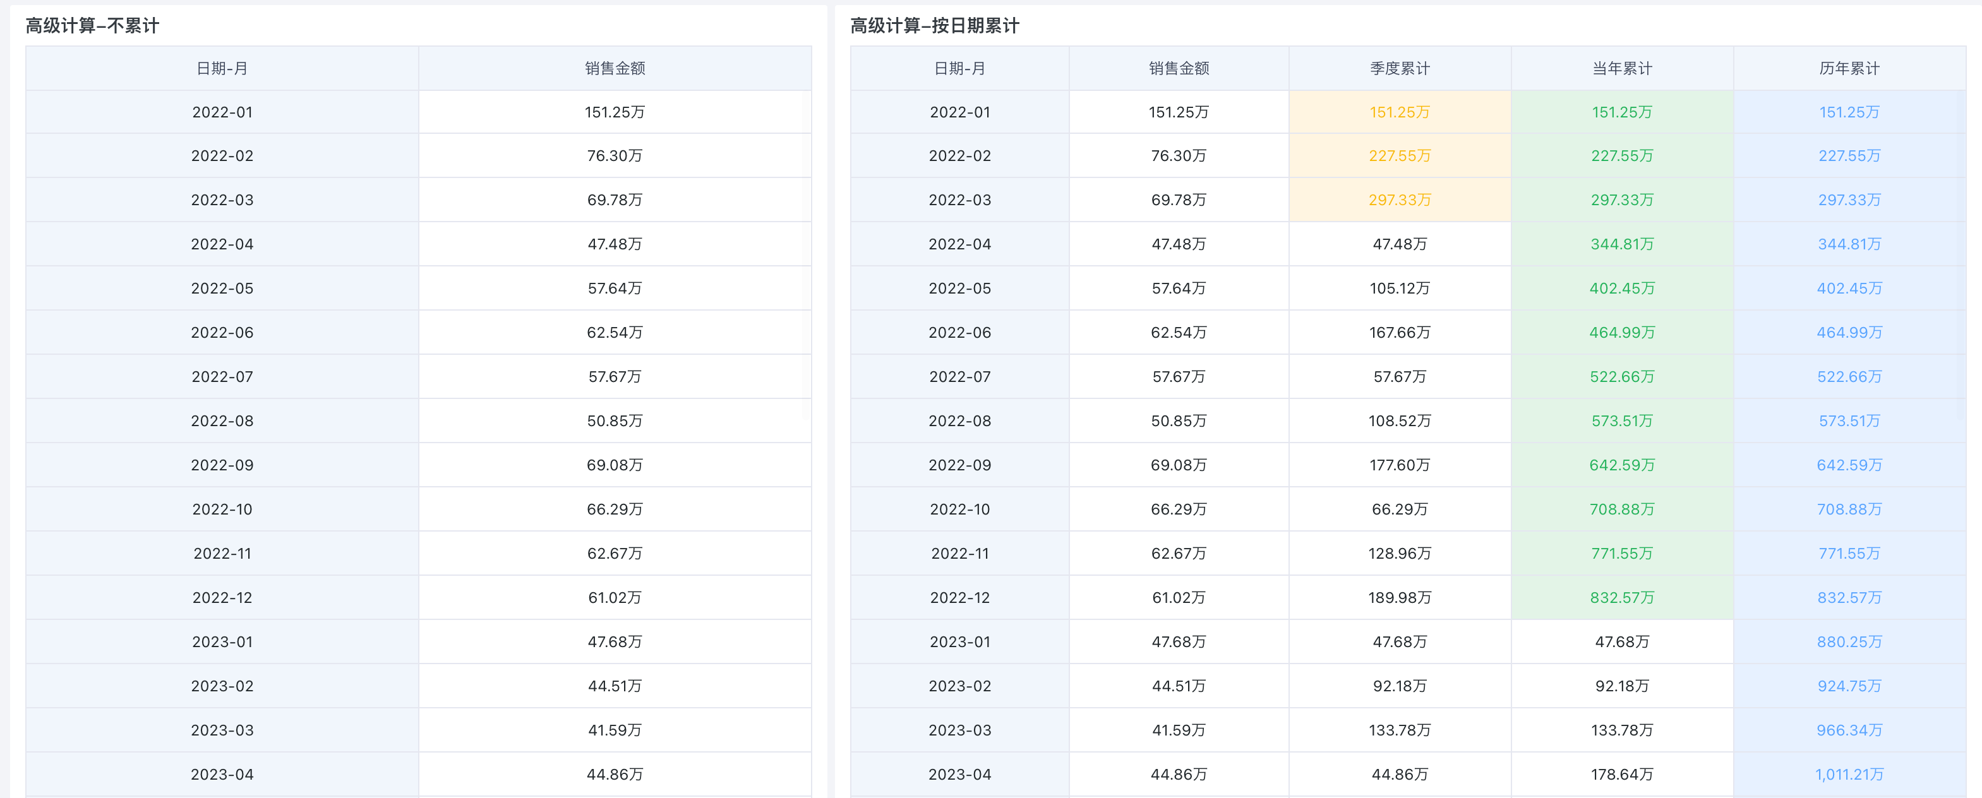Click the 日期-月 header in left table
This screenshot has width=1982, height=798.
(222, 68)
